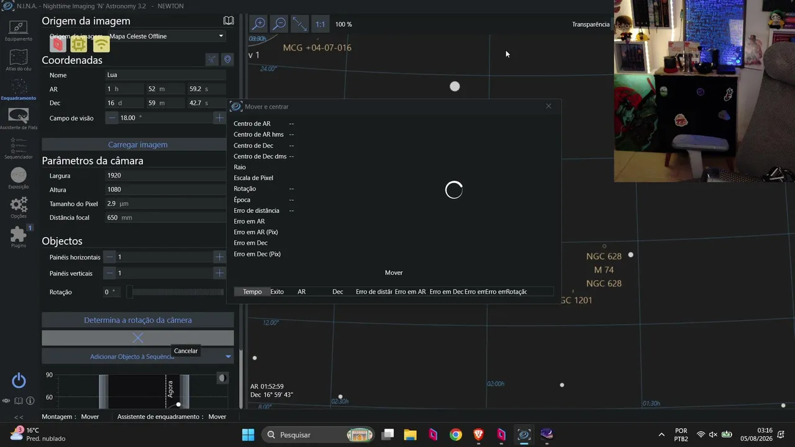The height and width of the screenshot is (447, 795).
Task: Click the Tamanho do Pixel field
Action: click(165, 204)
